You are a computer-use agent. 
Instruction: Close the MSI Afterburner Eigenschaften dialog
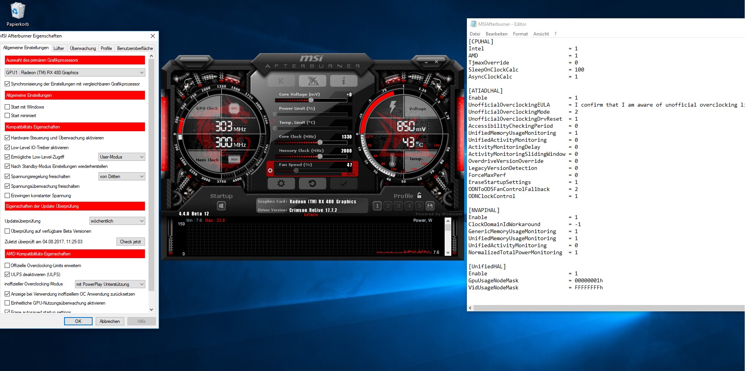tap(153, 36)
